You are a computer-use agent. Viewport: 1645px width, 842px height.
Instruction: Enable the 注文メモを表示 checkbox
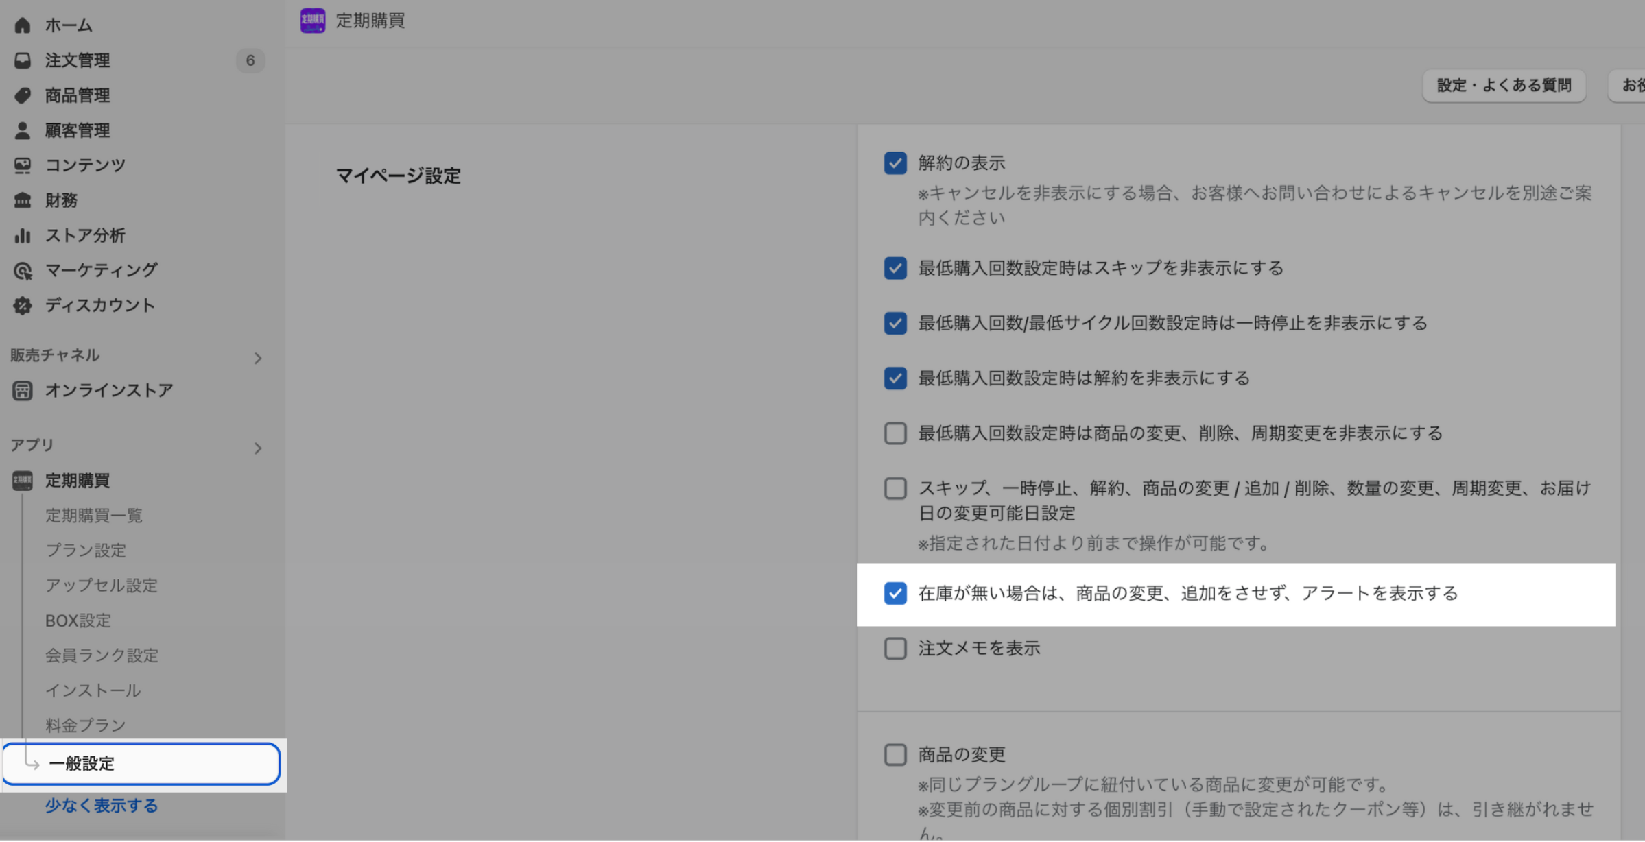895,649
